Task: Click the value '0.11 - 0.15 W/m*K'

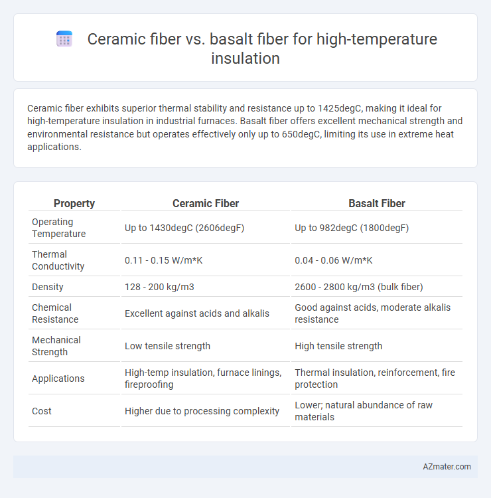Action: (x=163, y=260)
